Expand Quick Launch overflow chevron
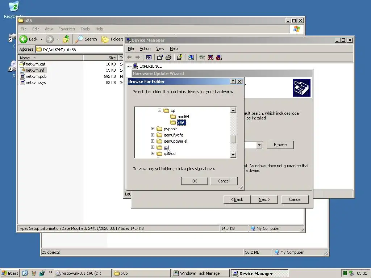The width and height of the screenshot is (371, 278). click(x=50, y=272)
